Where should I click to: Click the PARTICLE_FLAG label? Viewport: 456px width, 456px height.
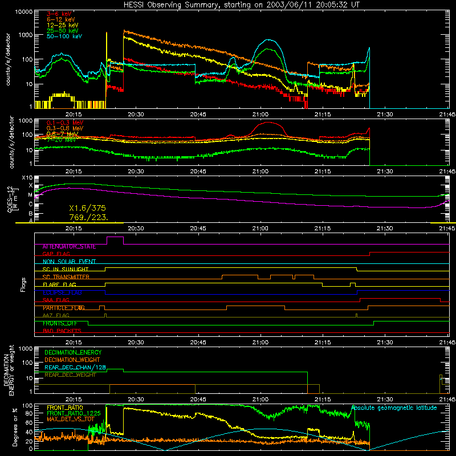click(64, 308)
